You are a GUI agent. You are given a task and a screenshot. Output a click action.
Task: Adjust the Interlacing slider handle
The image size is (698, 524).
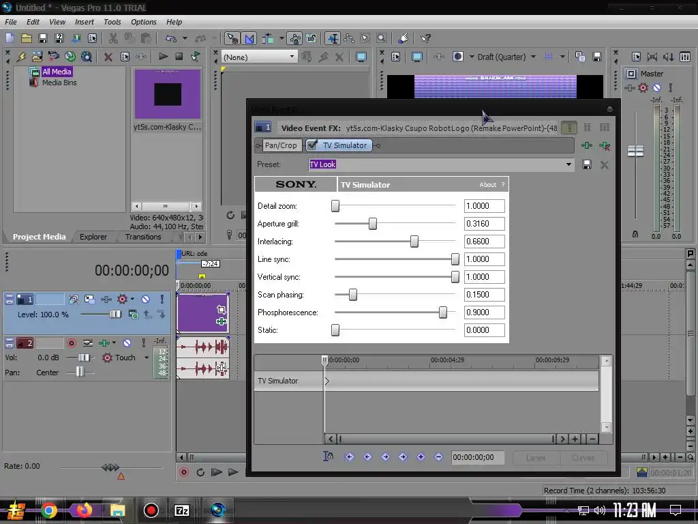click(414, 242)
